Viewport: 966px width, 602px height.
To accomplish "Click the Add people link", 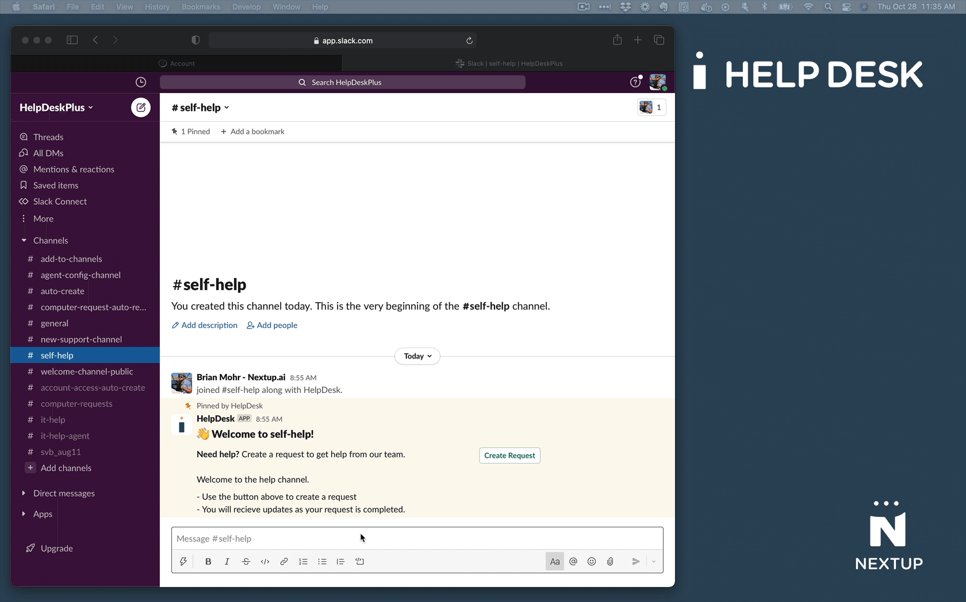I will [272, 325].
